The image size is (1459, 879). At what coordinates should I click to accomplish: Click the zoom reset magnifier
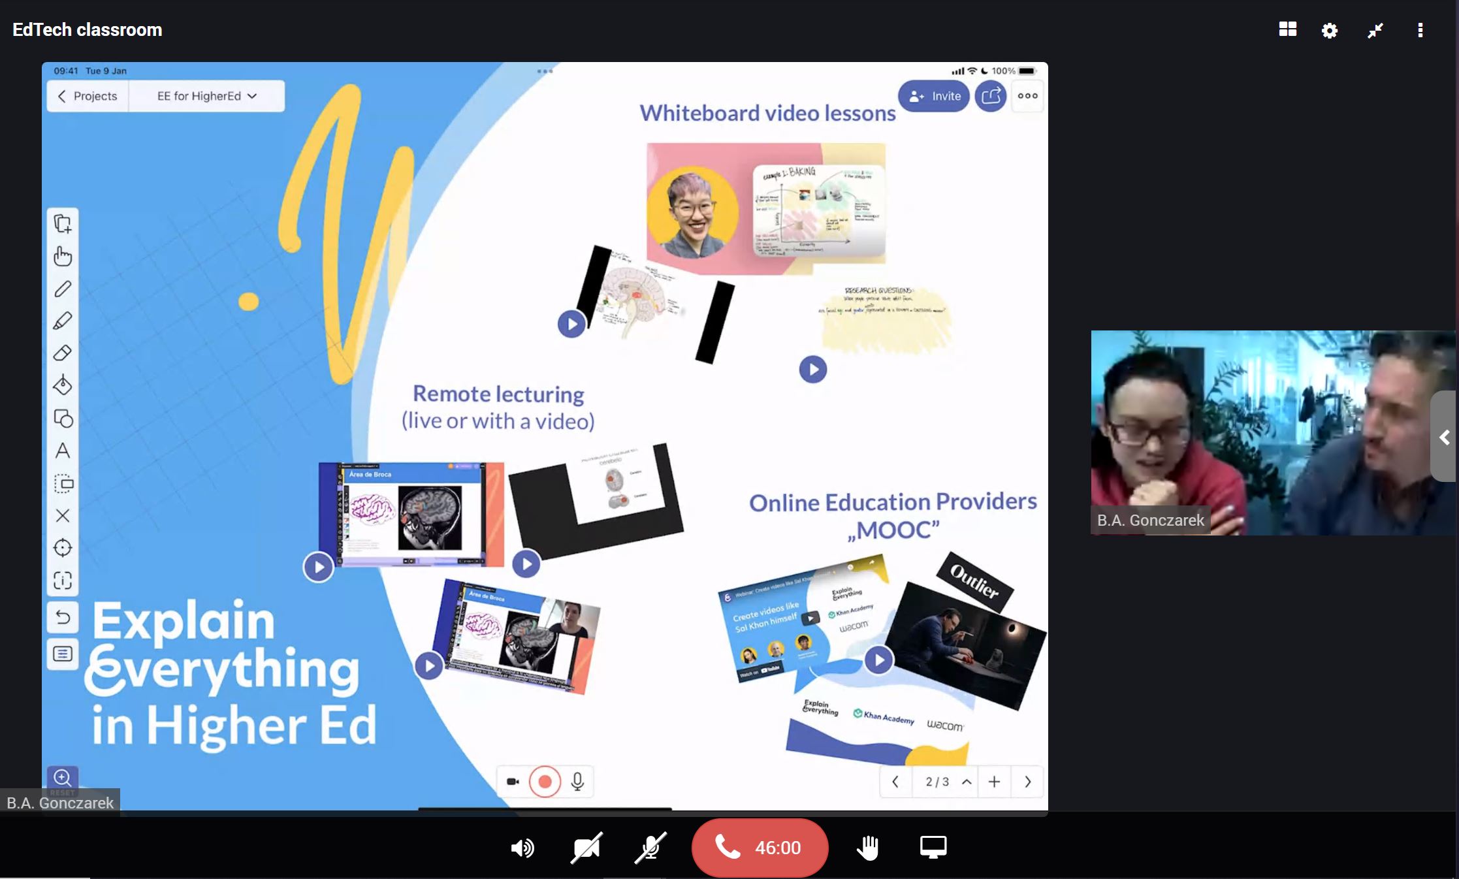63,778
